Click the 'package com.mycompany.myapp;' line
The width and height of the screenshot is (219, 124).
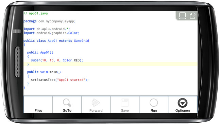click(x=49, y=21)
